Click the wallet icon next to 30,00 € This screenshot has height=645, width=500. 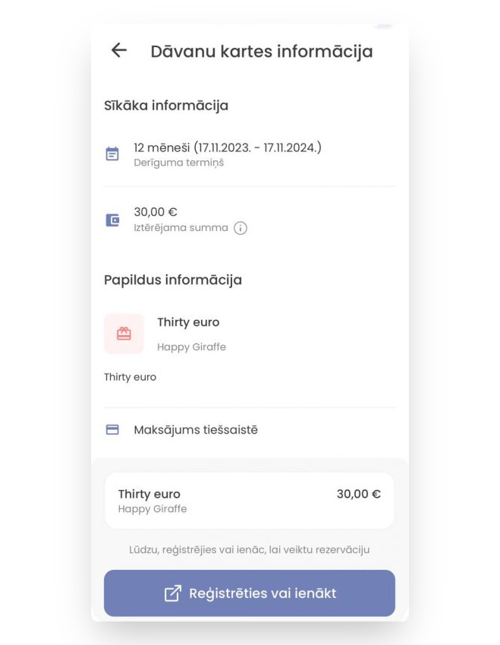(112, 219)
